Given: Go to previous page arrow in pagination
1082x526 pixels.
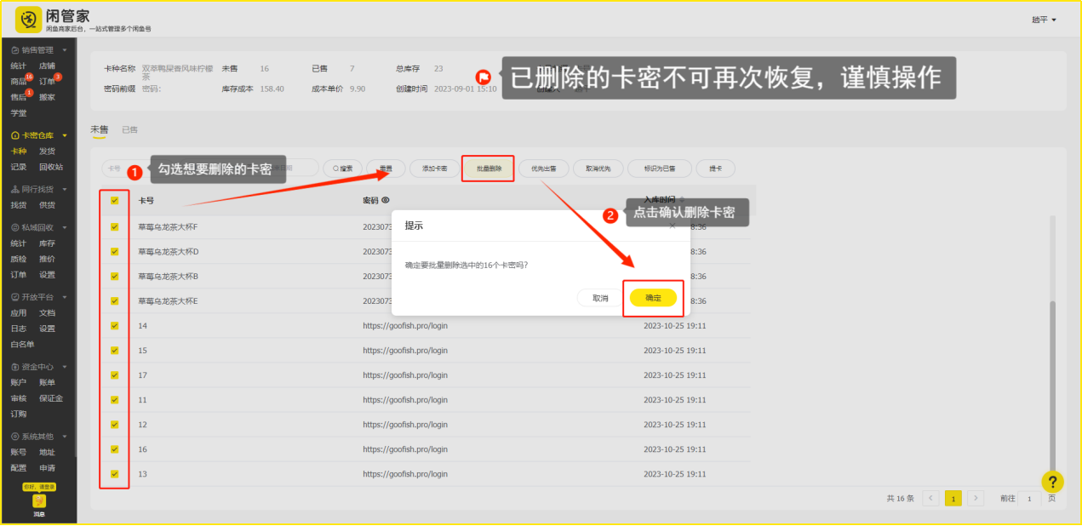Looking at the screenshot, I should pyautogui.click(x=931, y=498).
